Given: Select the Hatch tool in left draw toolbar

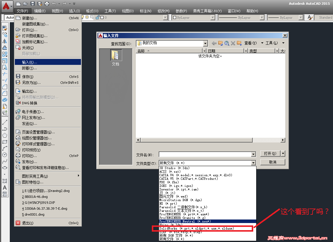Looking at the screenshot, I should (x=5, y=181).
